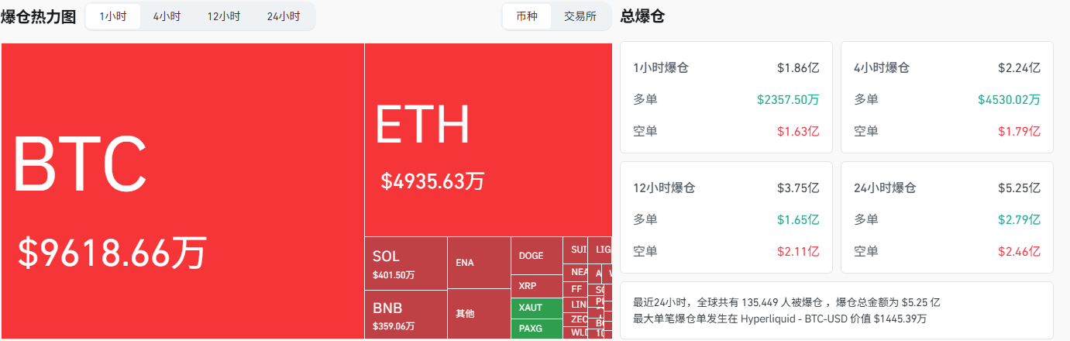Viewport: 1070px width, 341px height.
Task: Open the 12小时 time range tab
Action: 223,16
